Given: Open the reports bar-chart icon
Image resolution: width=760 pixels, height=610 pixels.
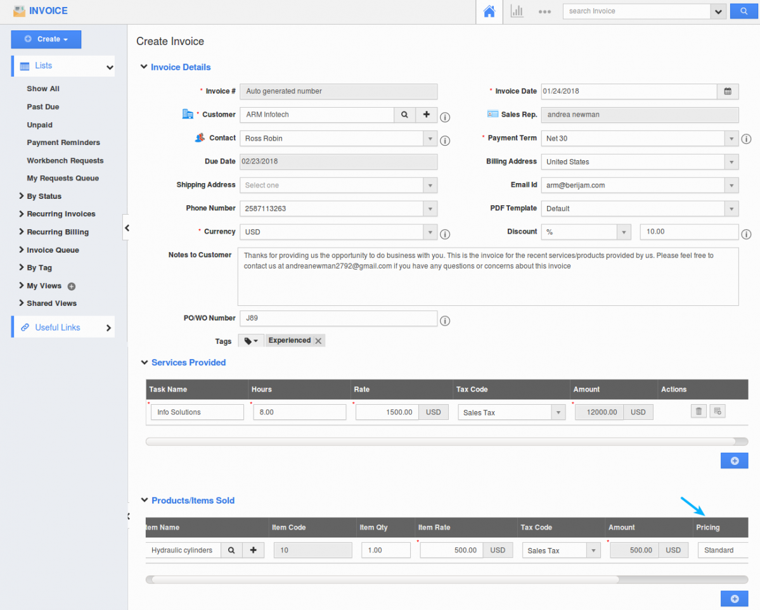Looking at the screenshot, I should tap(517, 11).
